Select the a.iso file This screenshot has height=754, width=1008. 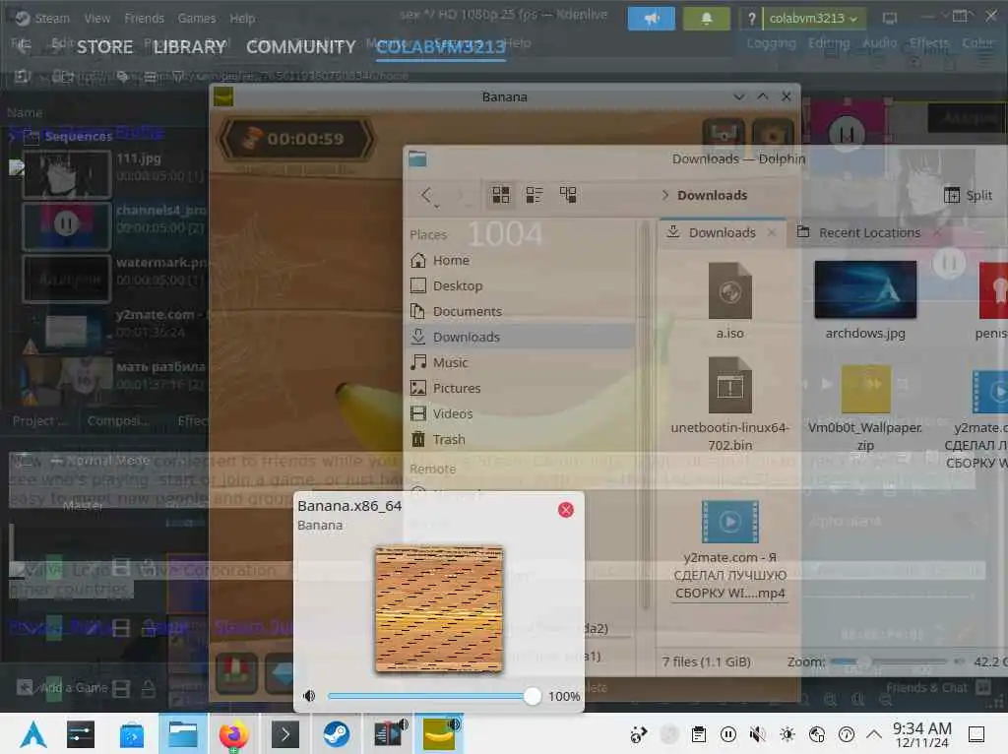coord(729,300)
